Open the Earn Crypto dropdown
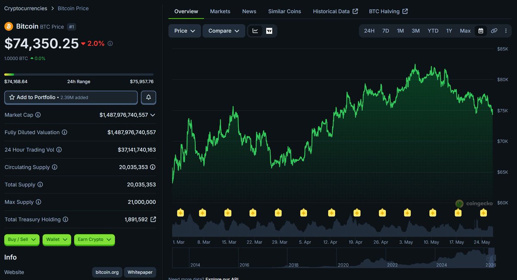 tap(94, 240)
